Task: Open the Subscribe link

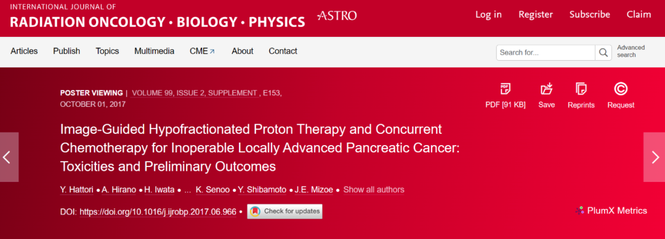Action: (590, 14)
